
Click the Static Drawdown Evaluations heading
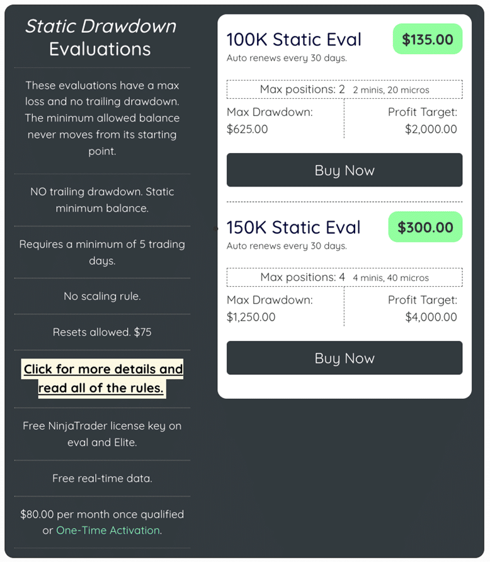coord(101,37)
